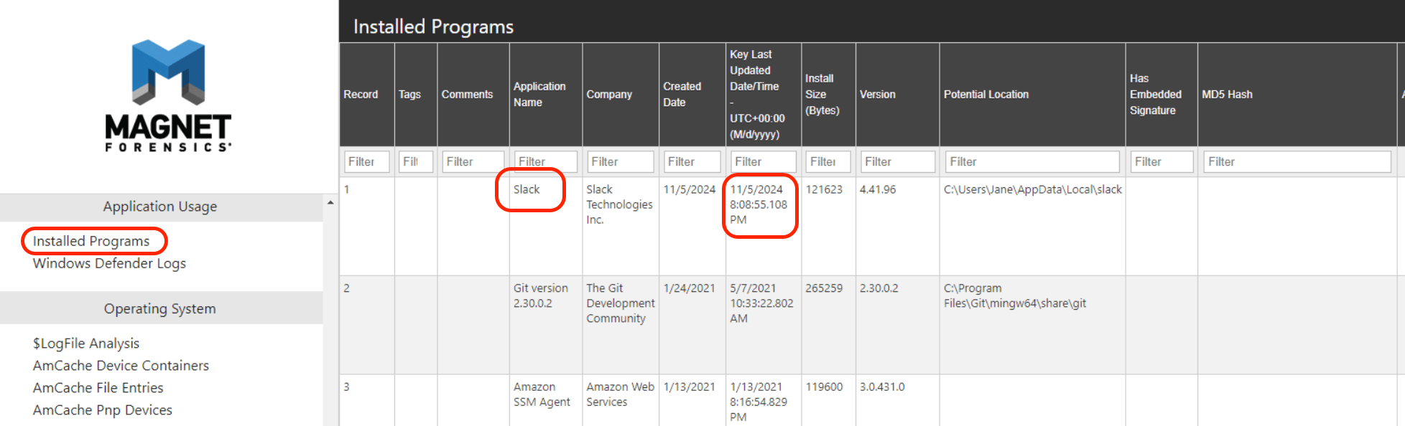Sort by Version column header
The image size is (1405, 426).
(x=878, y=95)
